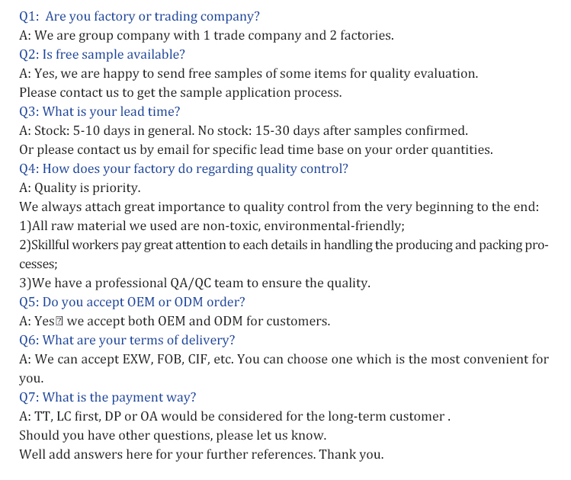The height and width of the screenshot is (480, 571).
Task: Click the closing 'Thank you' line
Action: tap(201, 455)
